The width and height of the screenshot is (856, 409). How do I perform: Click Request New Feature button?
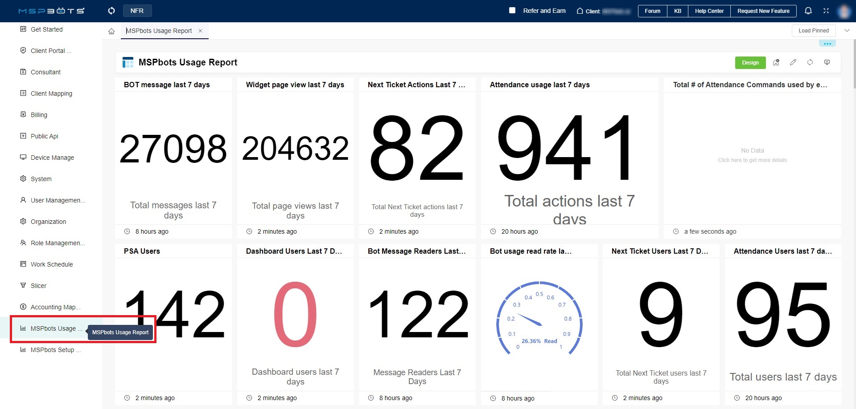pos(763,11)
